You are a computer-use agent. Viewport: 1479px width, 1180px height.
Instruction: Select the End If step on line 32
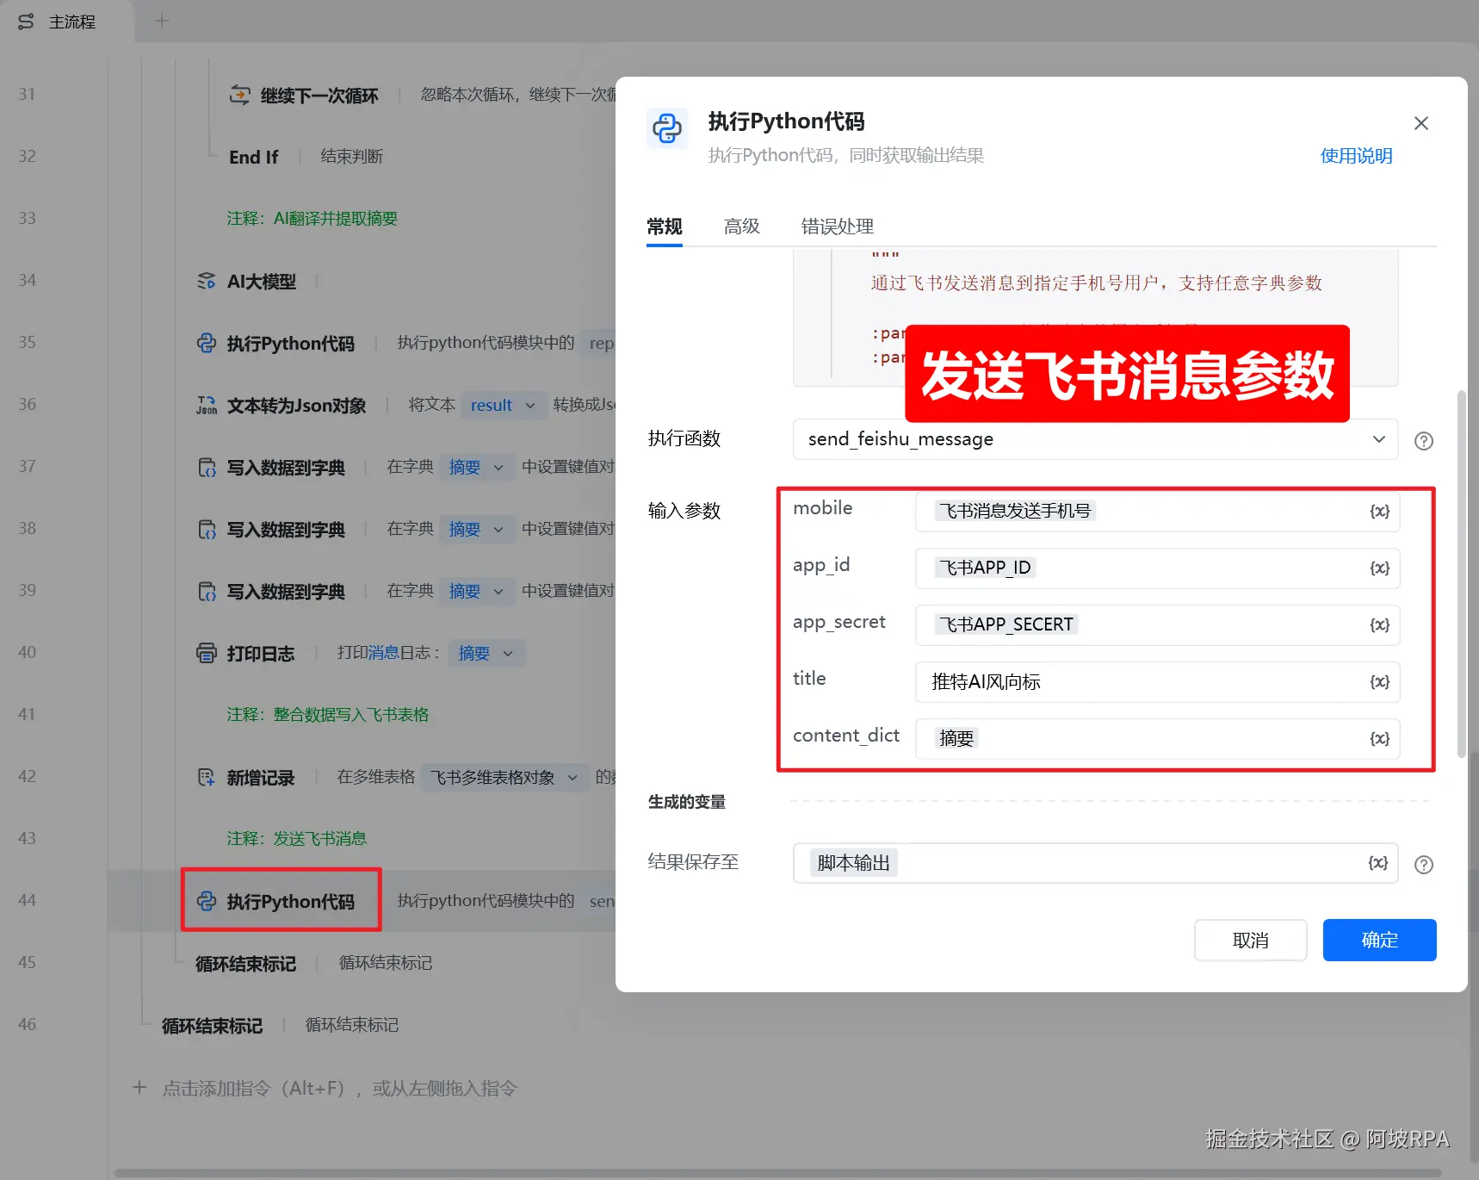pyautogui.click(x=253, y=158)
